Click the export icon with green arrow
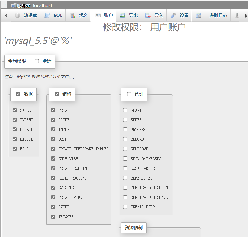This screenshot has height=237, width=248. click(123, 16)
